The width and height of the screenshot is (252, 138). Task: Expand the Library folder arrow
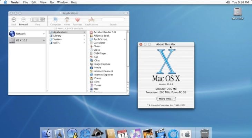[x=84, y=36]
